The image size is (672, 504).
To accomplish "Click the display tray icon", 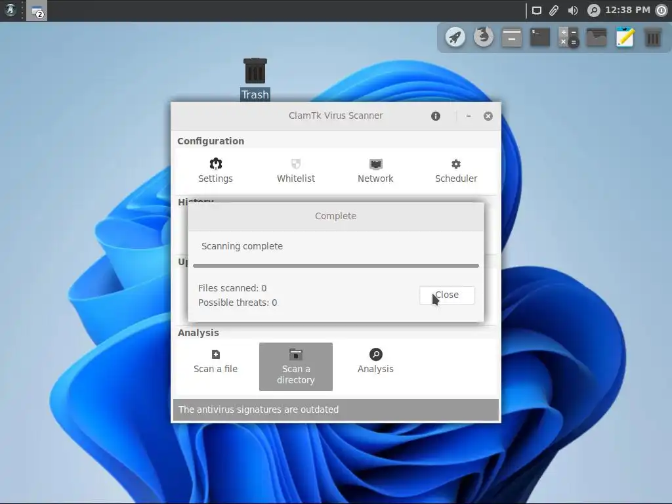I will (537, 10).
